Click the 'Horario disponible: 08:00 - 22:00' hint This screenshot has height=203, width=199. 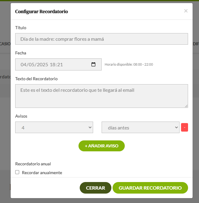tap(129, 64)
